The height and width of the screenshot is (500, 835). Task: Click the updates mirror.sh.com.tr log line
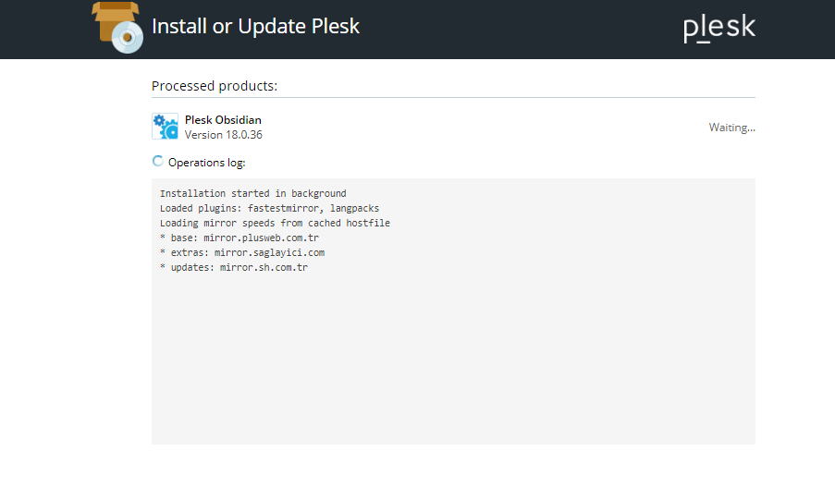click(234, 267)
